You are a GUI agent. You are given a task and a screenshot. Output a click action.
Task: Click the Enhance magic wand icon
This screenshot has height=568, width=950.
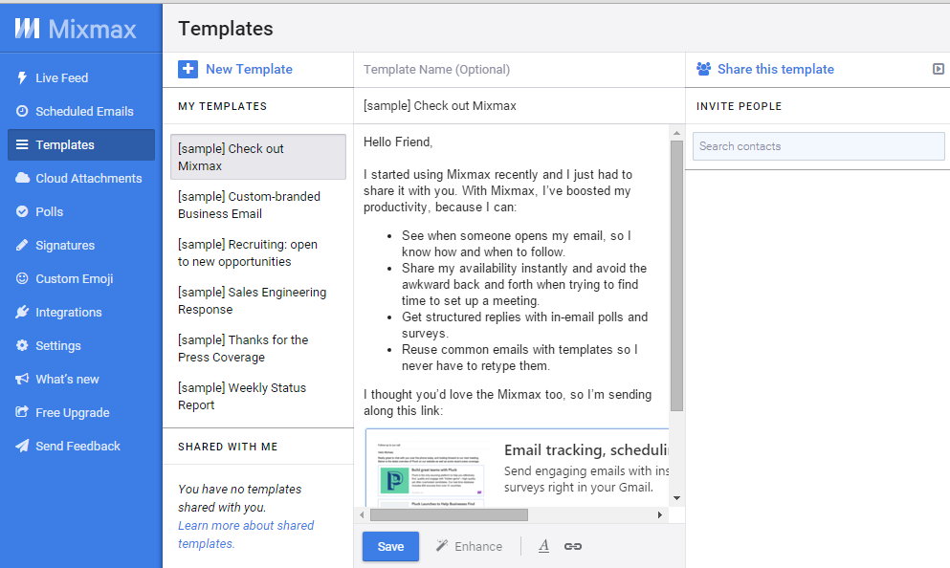click(442, 546)
